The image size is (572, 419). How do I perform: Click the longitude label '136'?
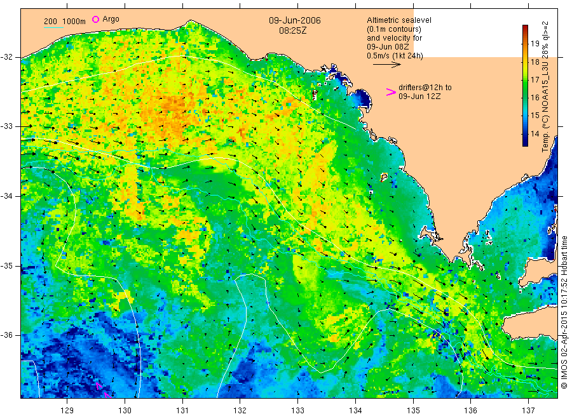click(470, 411)
